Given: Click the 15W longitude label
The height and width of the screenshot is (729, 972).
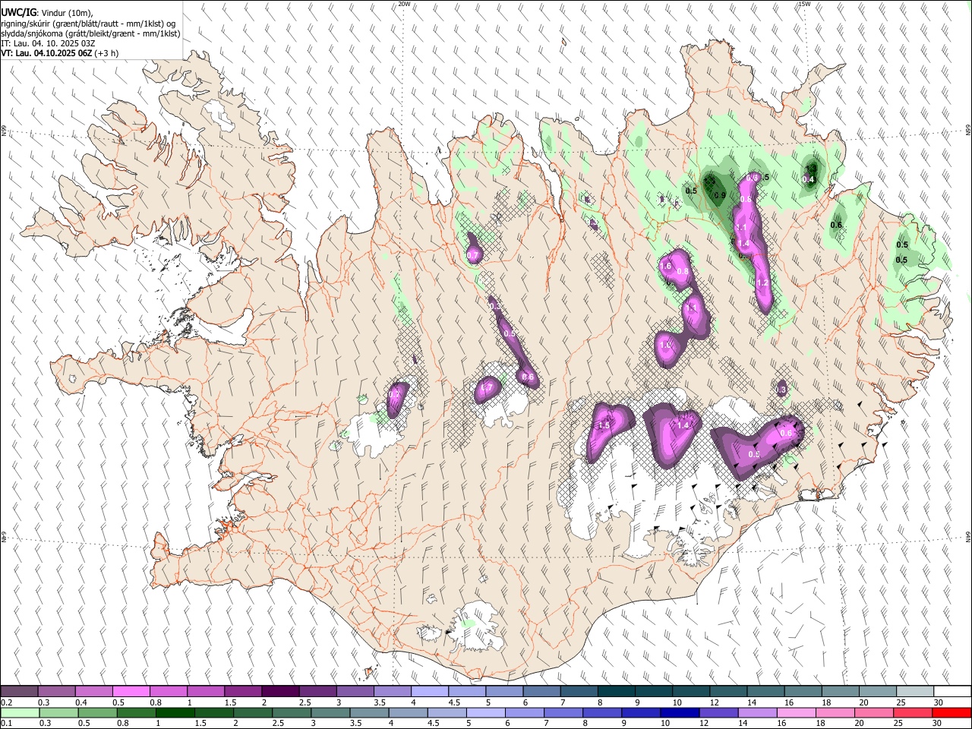Looking at the screenshot, I should tap(805, 4).
